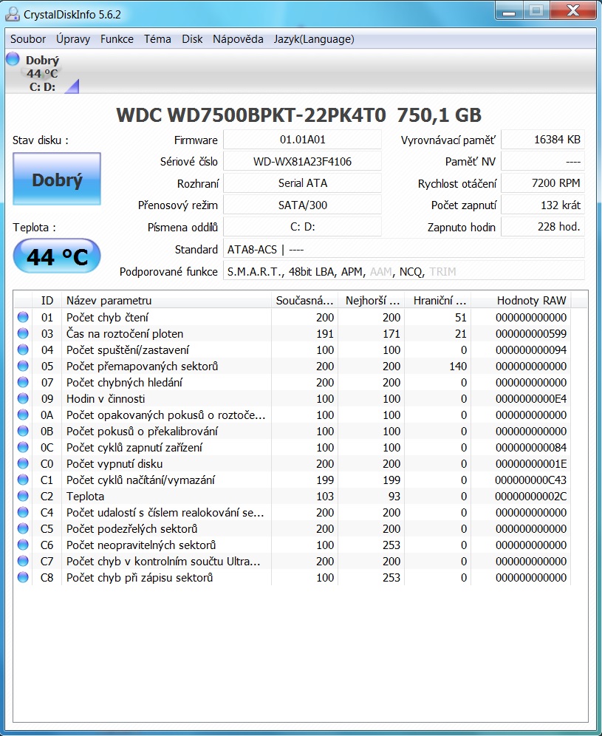Click status orb for attribute C8
Image resolution: width=602 pixels, height=736 pixels.
pos(23,577)
